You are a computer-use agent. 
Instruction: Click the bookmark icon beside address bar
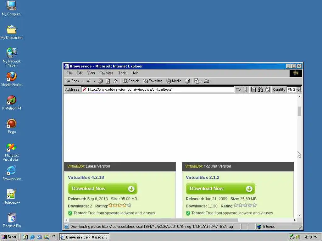tap(245, 89)
